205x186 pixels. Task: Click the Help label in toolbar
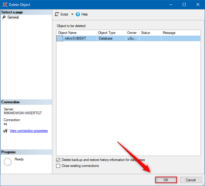(x=84, y=14)
